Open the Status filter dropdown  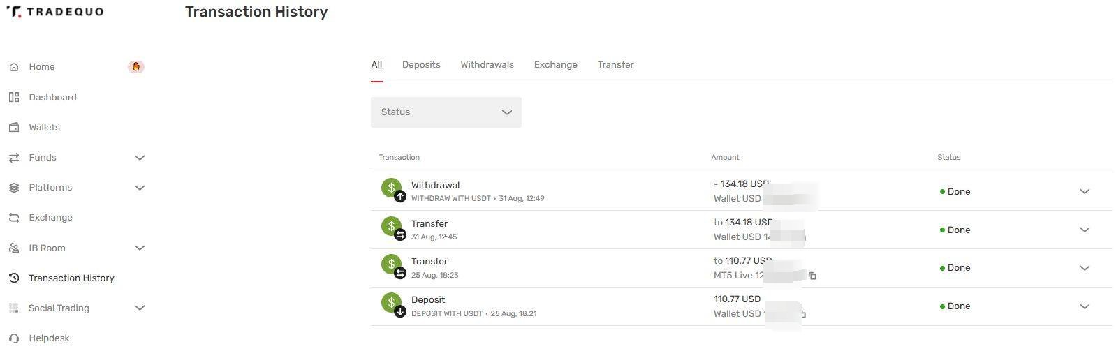point(446,112)
